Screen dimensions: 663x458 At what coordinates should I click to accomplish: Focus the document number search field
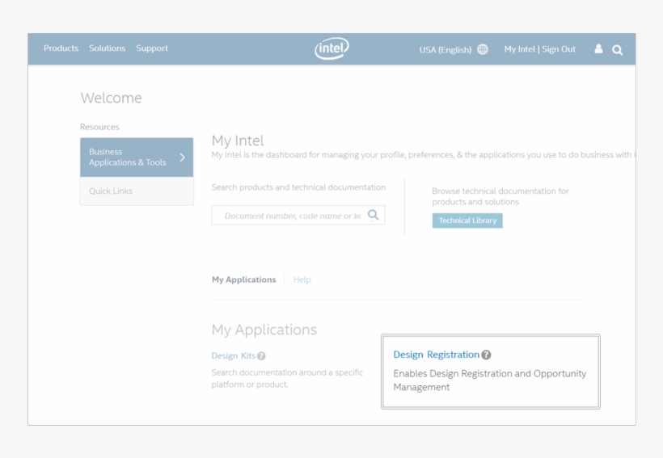pyautogui.click(x=298, y=216)
